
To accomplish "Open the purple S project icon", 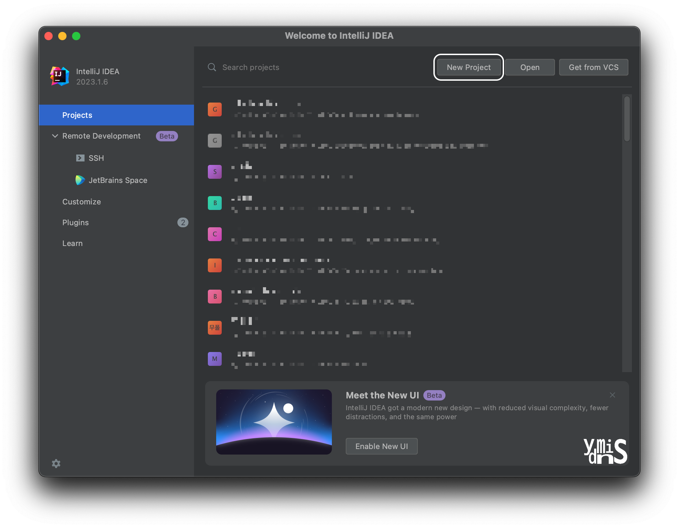I will [215, 172].
